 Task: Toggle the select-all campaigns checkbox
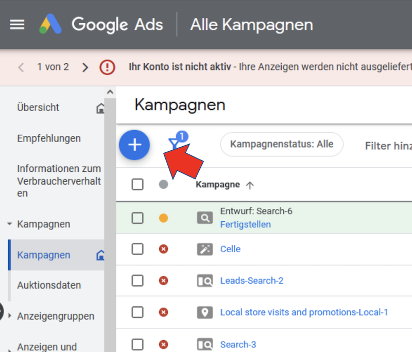tap(138, 184)
